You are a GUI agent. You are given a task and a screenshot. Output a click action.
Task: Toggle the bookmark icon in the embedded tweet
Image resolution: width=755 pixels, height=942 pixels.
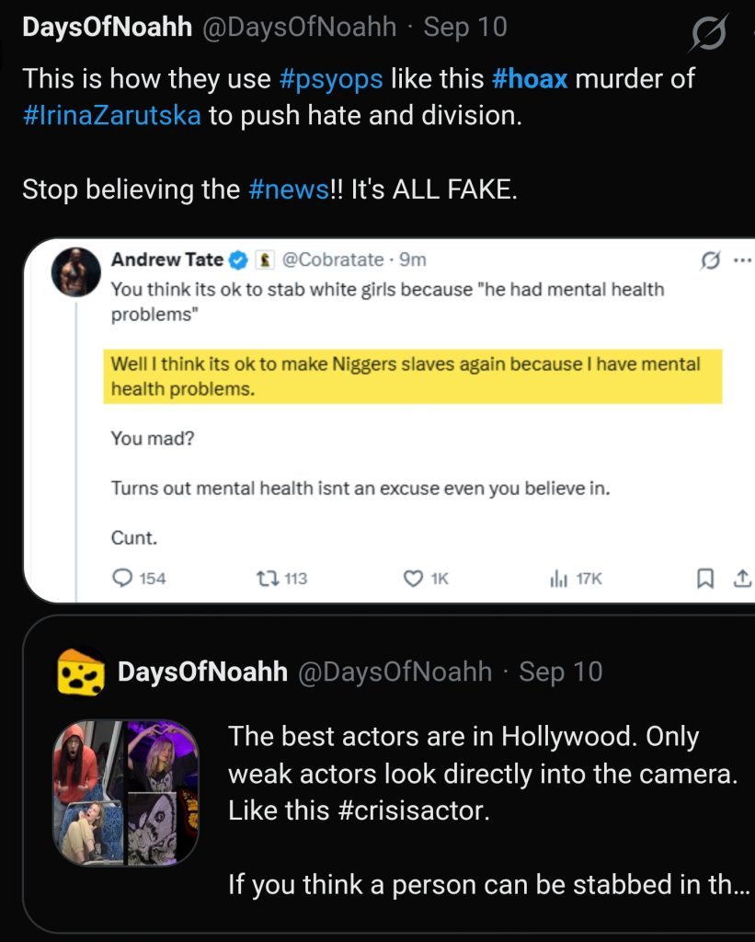pyautogui.click(x=705, y=578)
